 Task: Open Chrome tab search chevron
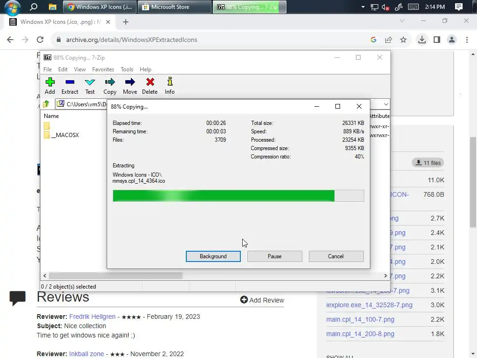(x=402, y=21)
